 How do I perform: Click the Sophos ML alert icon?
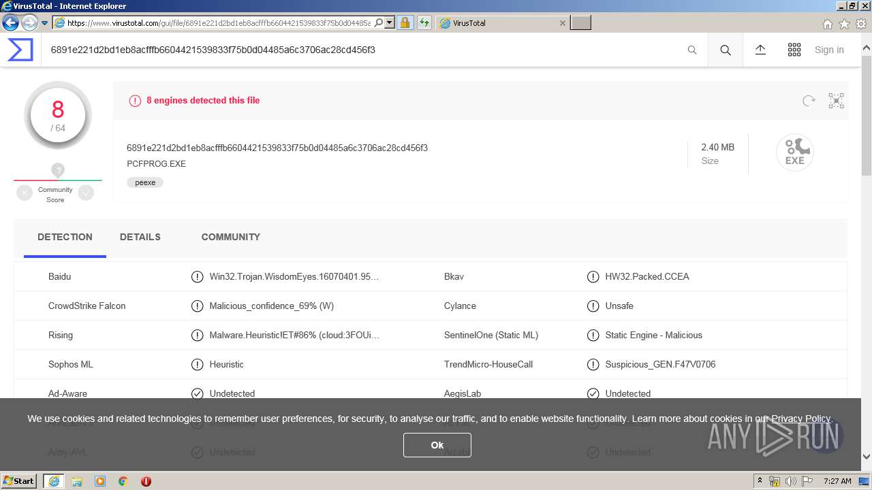[198, 364]
